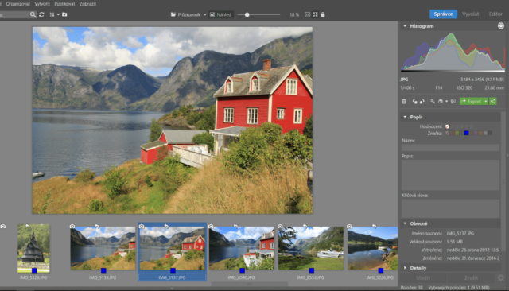Click the main preview image of the red house
The image size is (509, 291).
(x=173, y=120)
